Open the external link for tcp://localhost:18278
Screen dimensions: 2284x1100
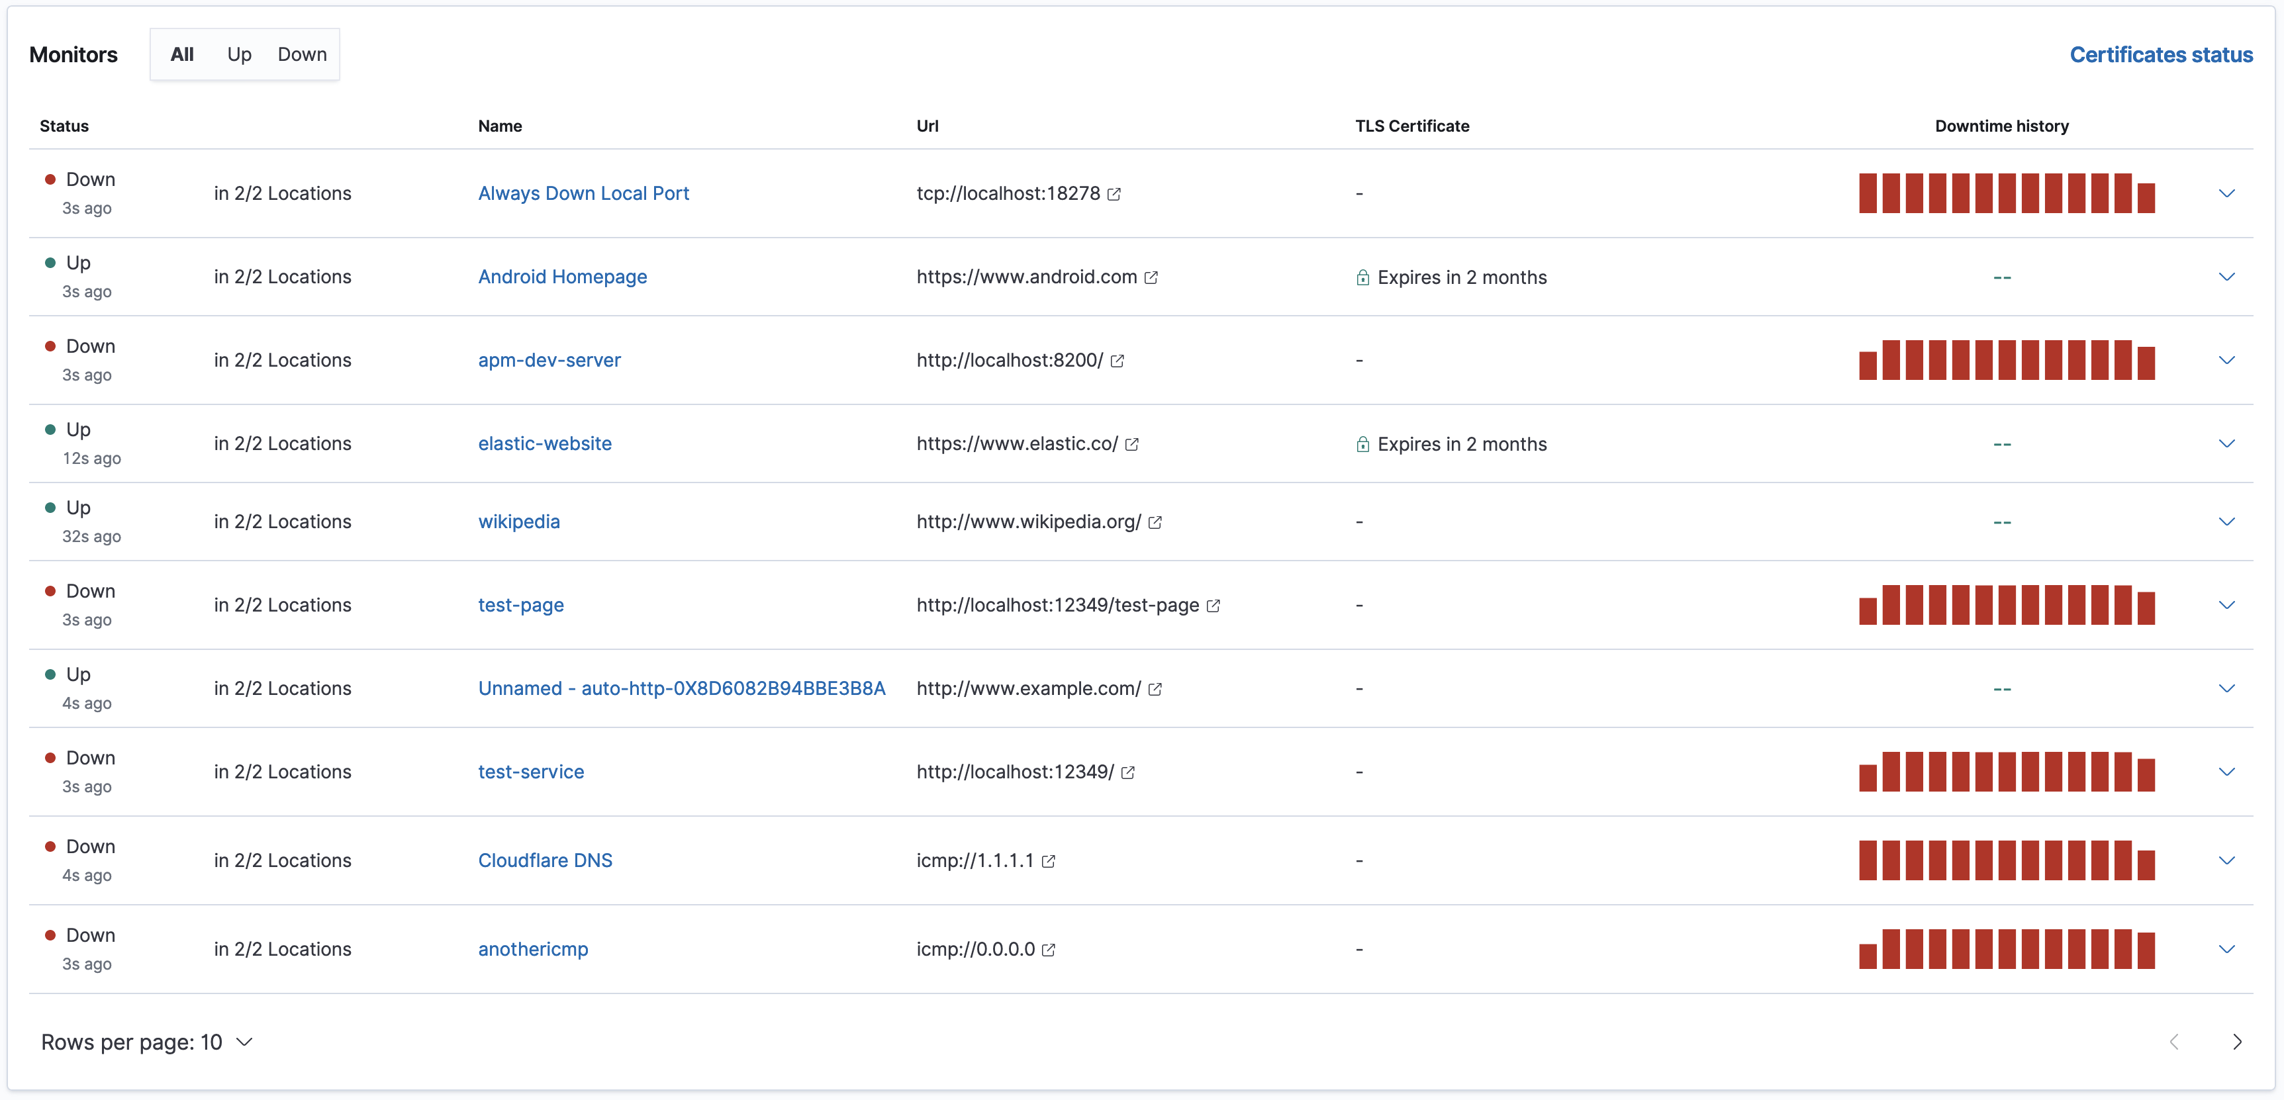click(1114, 194)
